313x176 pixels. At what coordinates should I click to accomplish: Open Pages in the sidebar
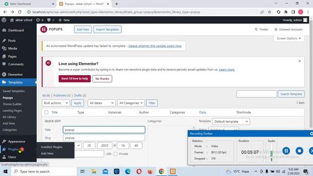(9, 57)
